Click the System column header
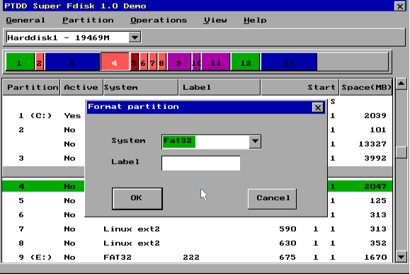 tap(141, 87)
